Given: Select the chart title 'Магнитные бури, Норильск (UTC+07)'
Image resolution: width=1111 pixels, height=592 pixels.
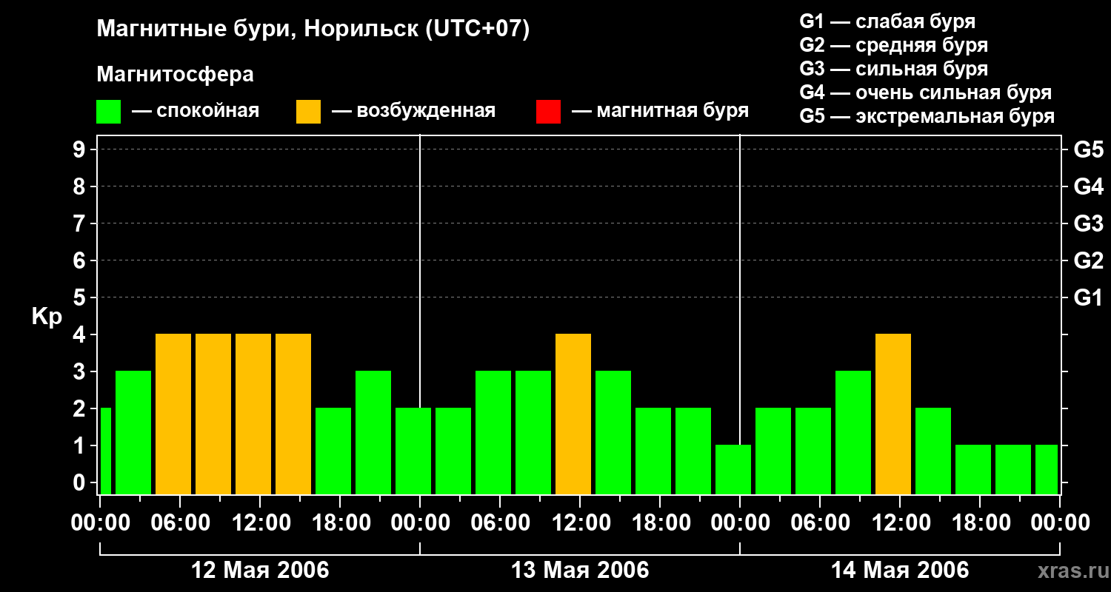Looking at the screenshot, I should (x=313, y=30).
